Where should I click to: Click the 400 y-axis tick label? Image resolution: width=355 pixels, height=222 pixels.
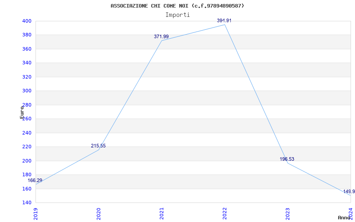pos(27,21)
